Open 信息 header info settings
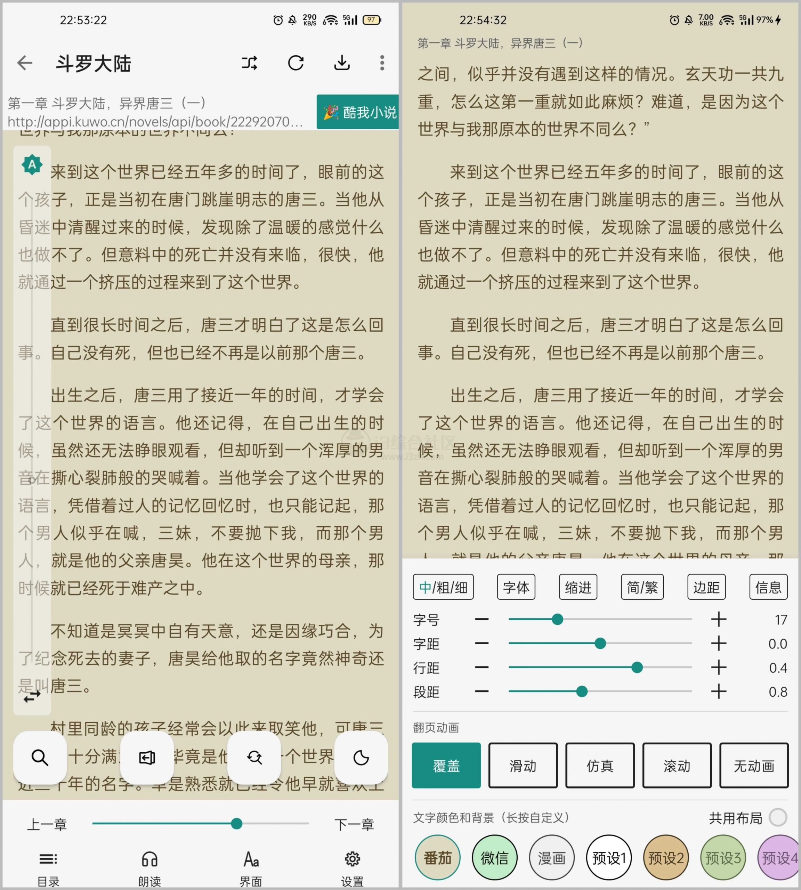 coord(768,587)
